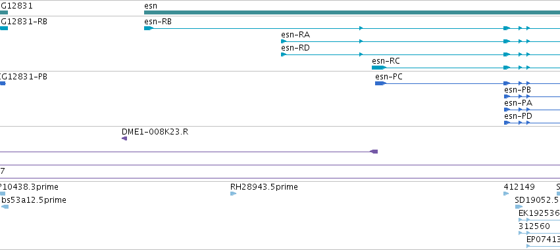
Task: Select the esn-RA transcript start exon
Action: pos(284,41)
